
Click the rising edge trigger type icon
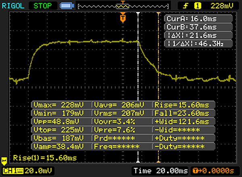188,6
